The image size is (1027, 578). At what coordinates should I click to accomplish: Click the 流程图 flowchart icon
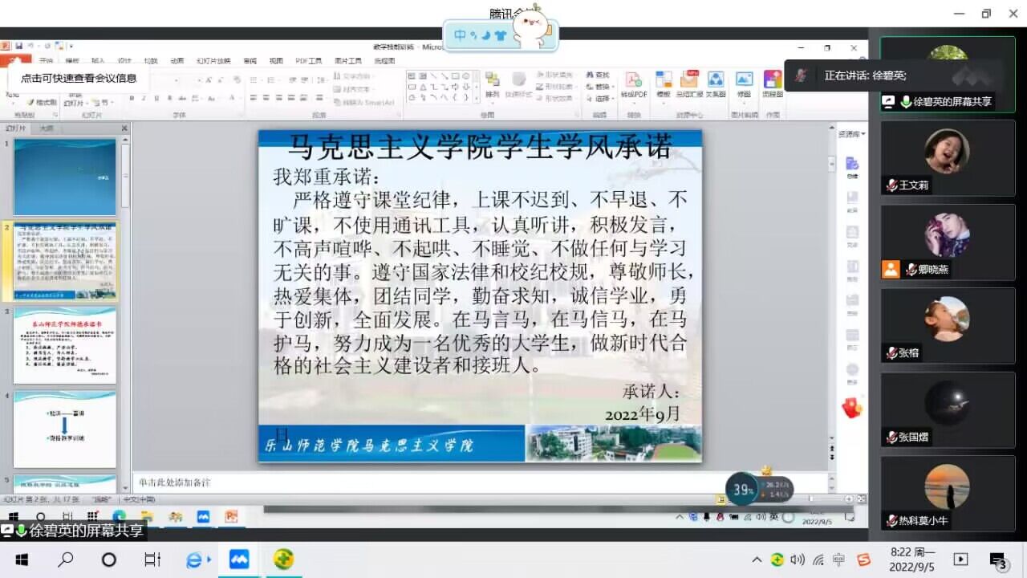point(772,83)
